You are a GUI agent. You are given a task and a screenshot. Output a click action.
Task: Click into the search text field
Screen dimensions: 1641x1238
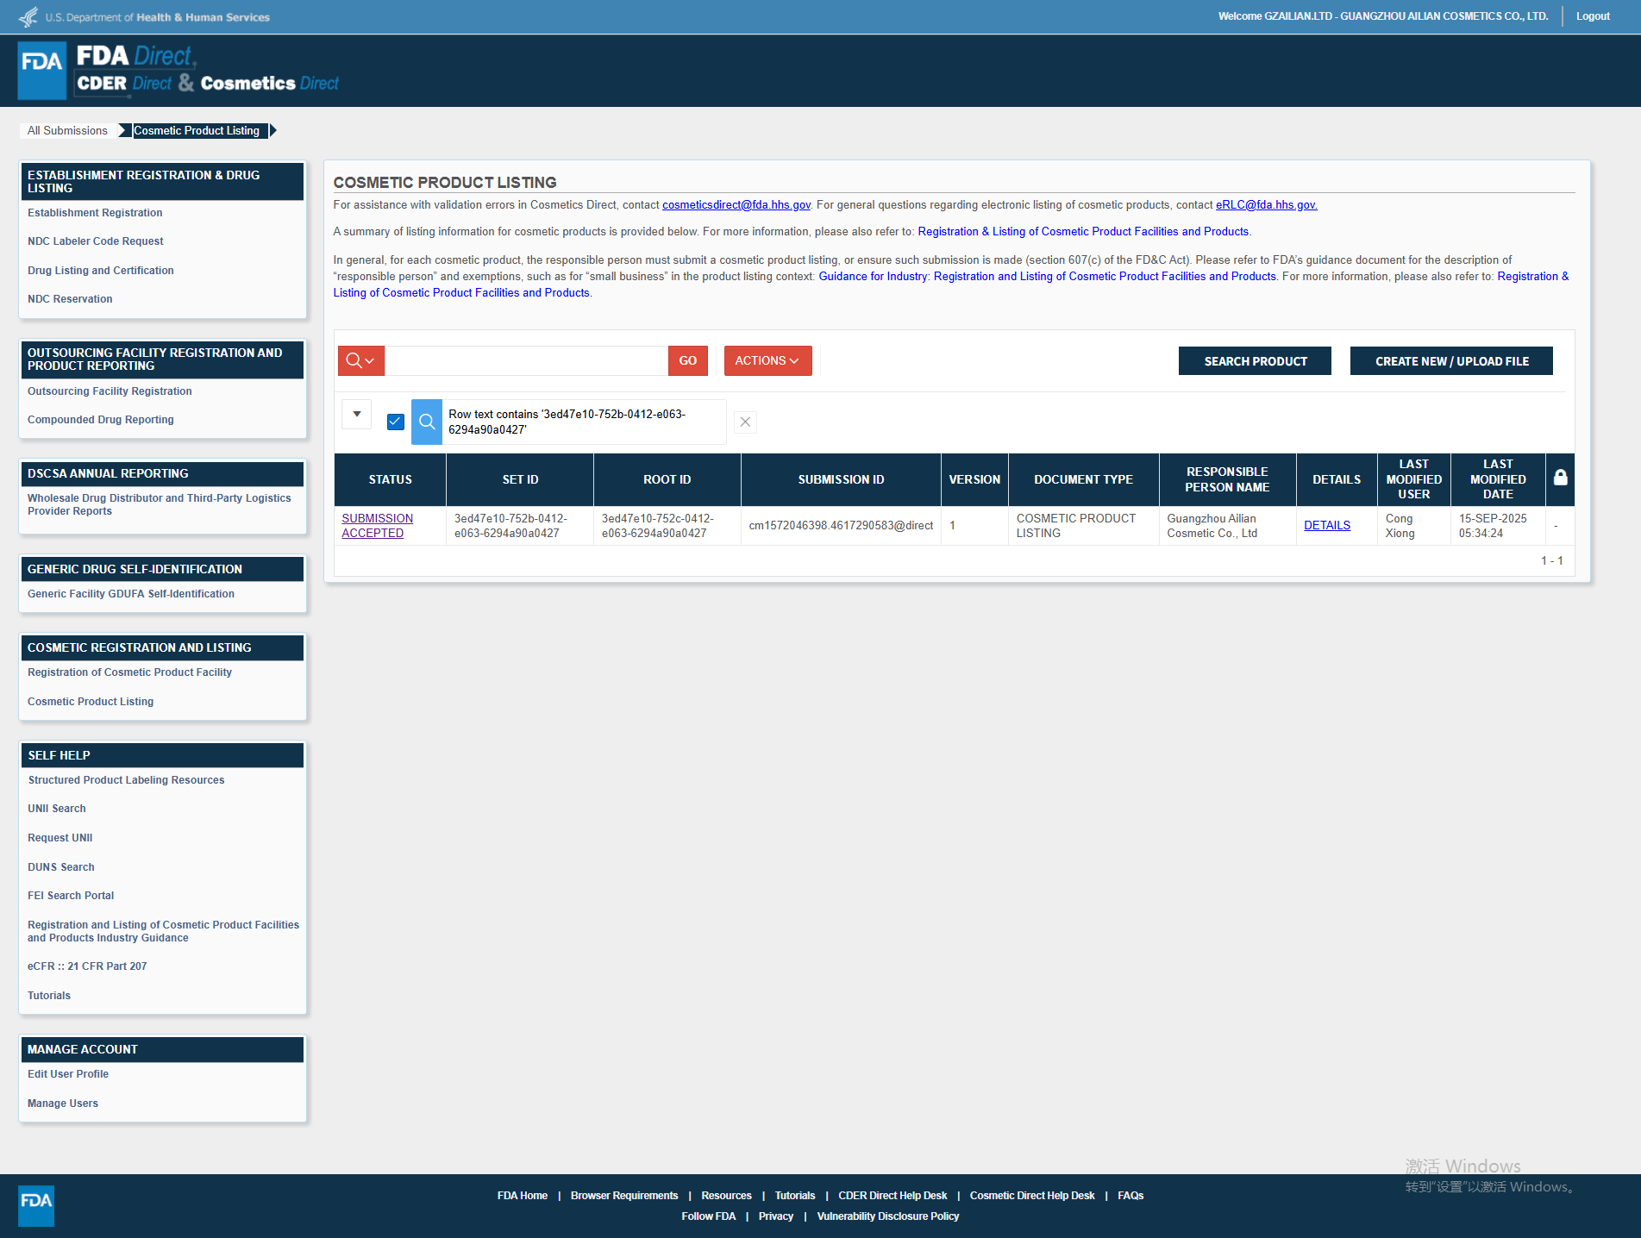(526, 360)
